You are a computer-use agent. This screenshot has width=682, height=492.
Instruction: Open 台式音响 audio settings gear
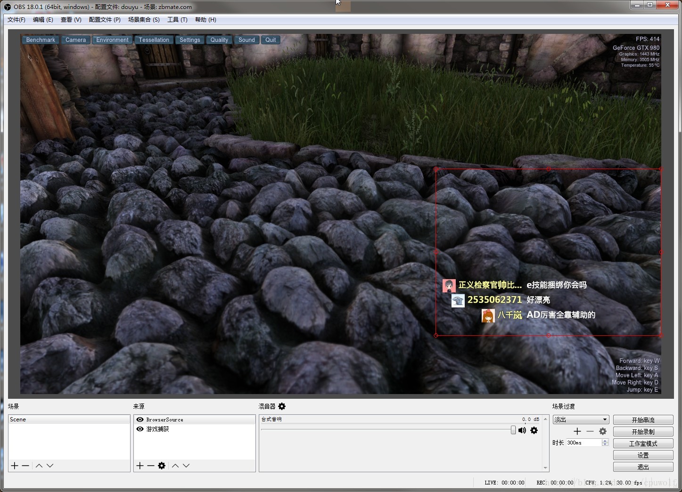pyautogui.click(x=534, y=430)
